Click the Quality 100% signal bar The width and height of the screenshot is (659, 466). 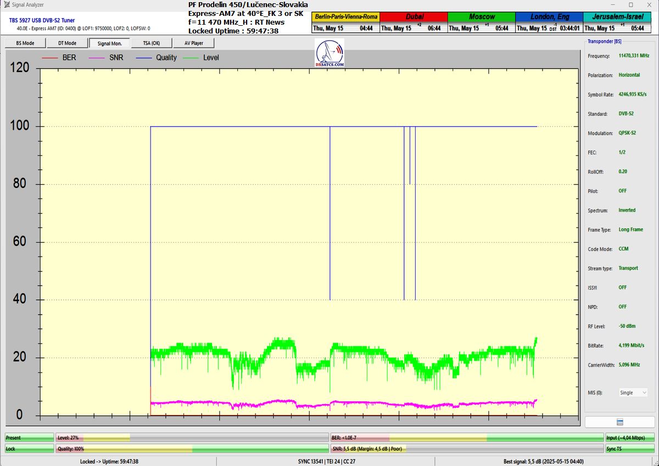(191, 448)
